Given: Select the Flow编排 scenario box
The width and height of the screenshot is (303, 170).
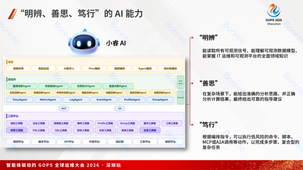Looking at the screenshot, I should [x=94, y=69].
